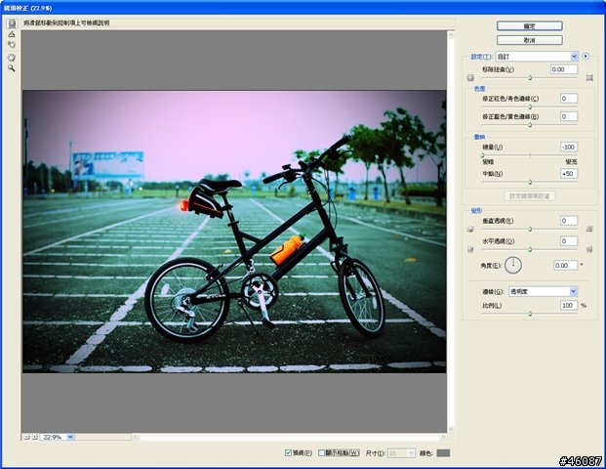The image size is (606, 469).
Task: Click the angle 0.00 value field
Action: click(566, 266)
